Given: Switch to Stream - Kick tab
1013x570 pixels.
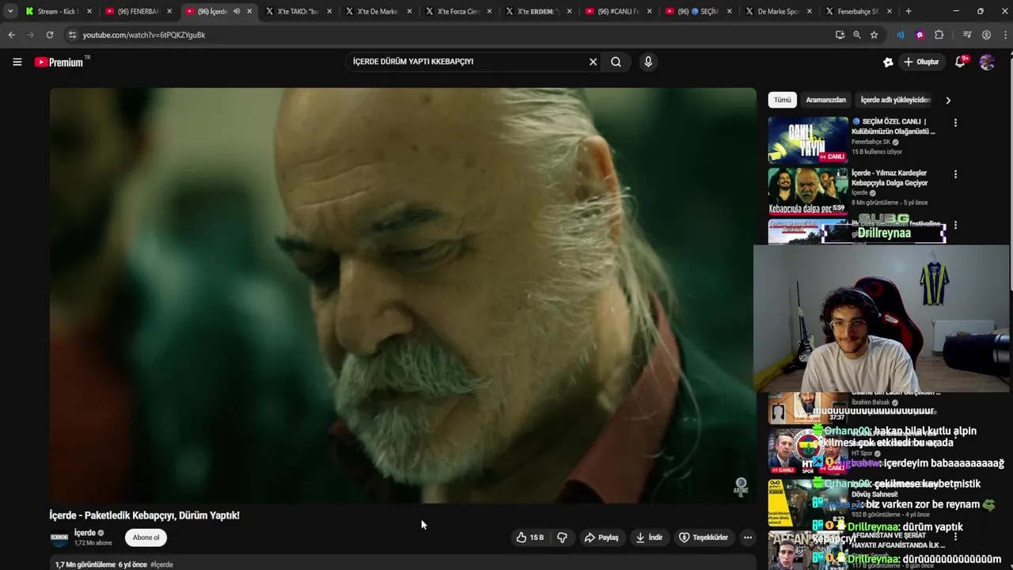Looking at the screenshot, I should tap(57, 11).
